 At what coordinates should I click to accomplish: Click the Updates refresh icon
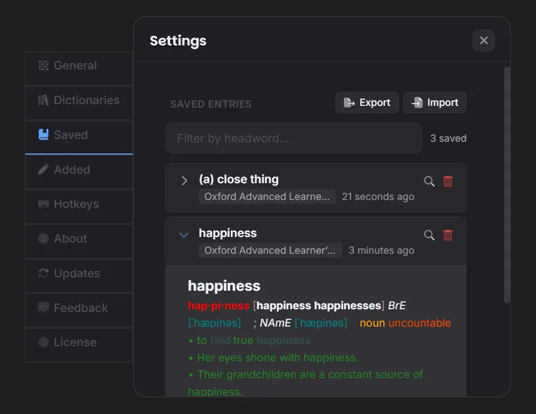coord(44,273)
